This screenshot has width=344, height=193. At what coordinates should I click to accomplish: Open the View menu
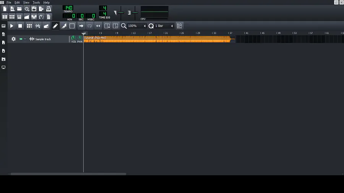tap(26, 2)
